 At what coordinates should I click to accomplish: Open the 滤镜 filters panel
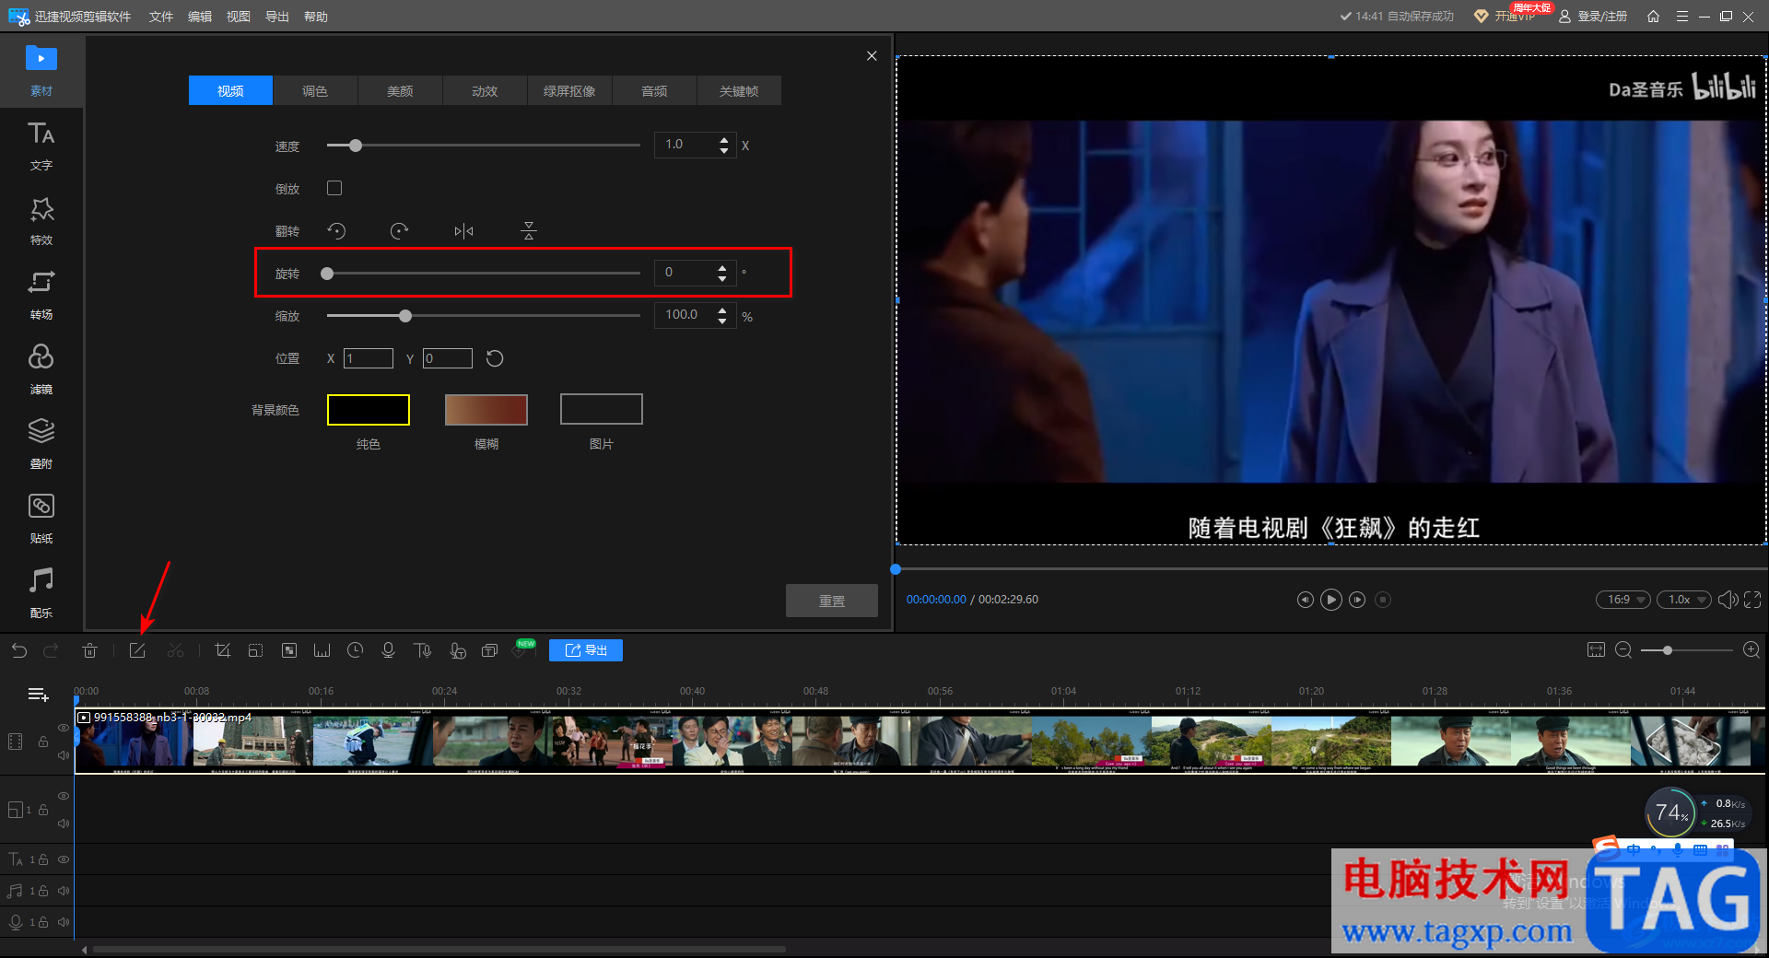(41, 369)
